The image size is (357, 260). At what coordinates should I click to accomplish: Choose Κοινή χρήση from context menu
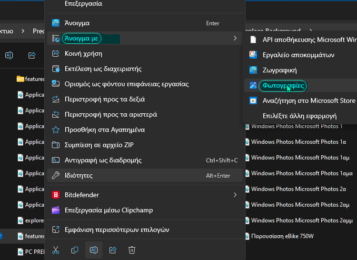(x=145, y=53)
